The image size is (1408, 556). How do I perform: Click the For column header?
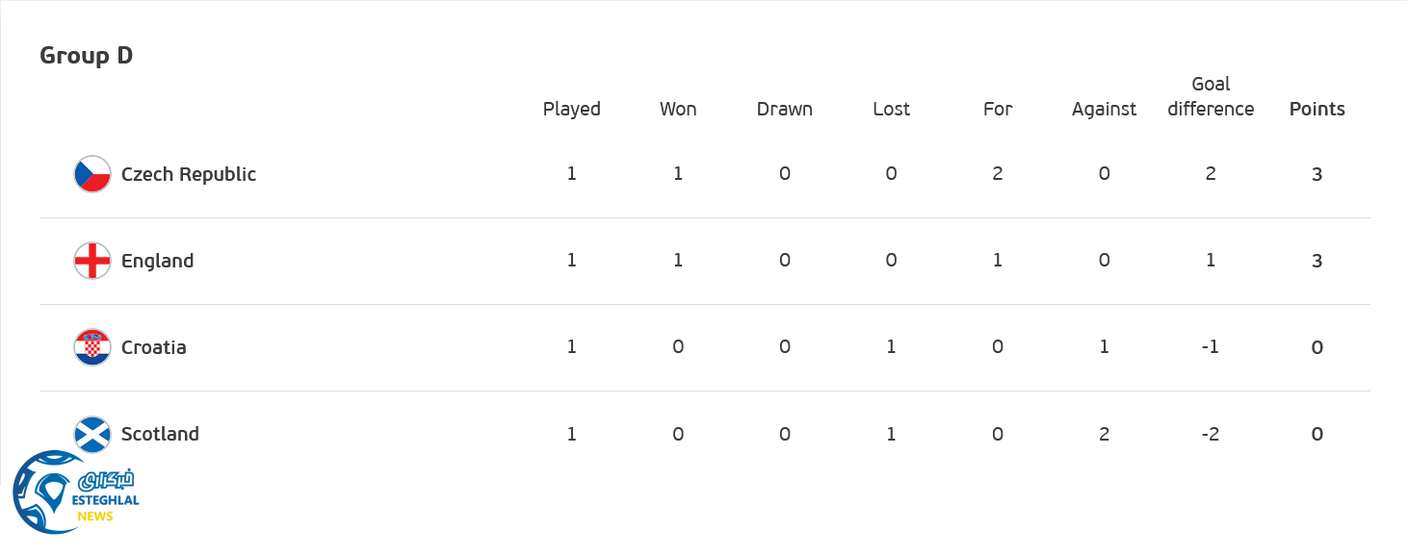(998, 109)
